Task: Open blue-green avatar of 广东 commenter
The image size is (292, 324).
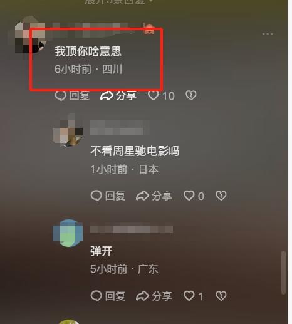Action: (x=68, y=233)
